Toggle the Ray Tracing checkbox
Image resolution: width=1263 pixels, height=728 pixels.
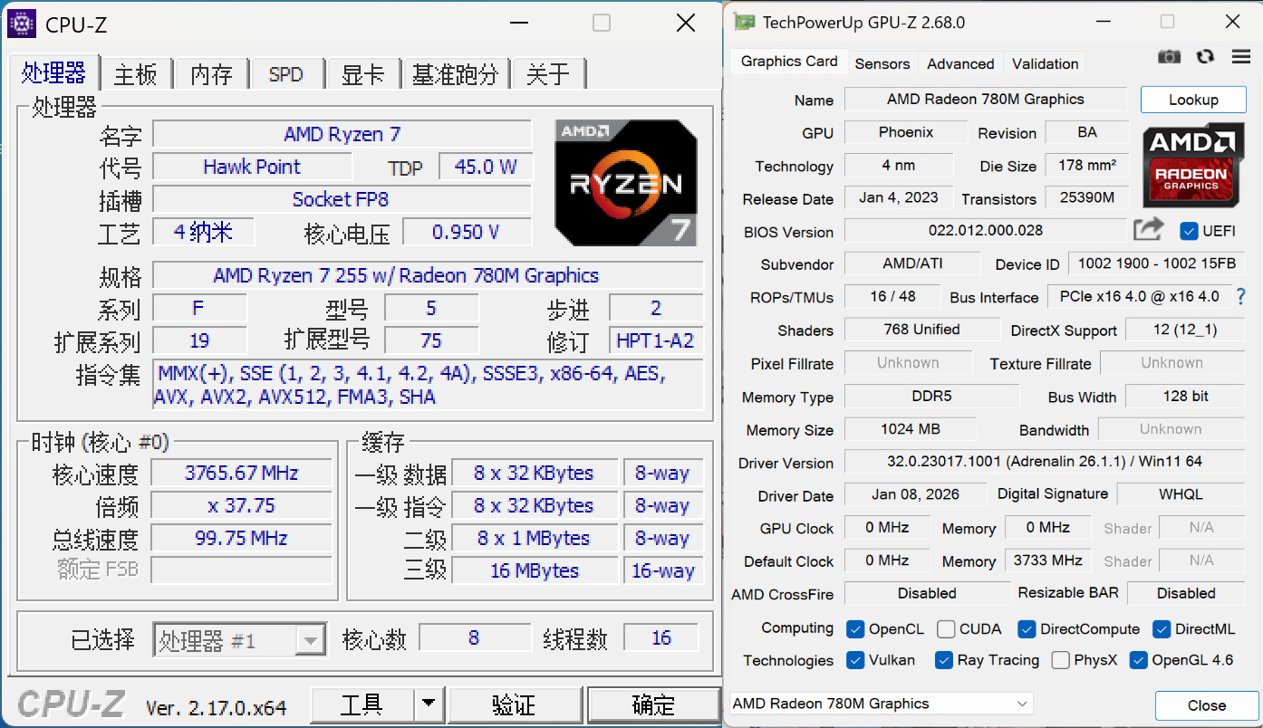click(943, 660)
